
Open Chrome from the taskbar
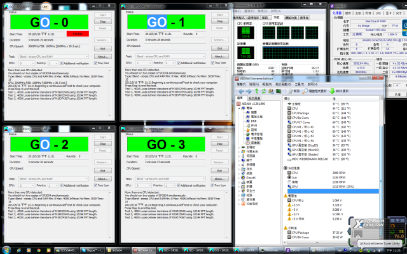point(39,250)
